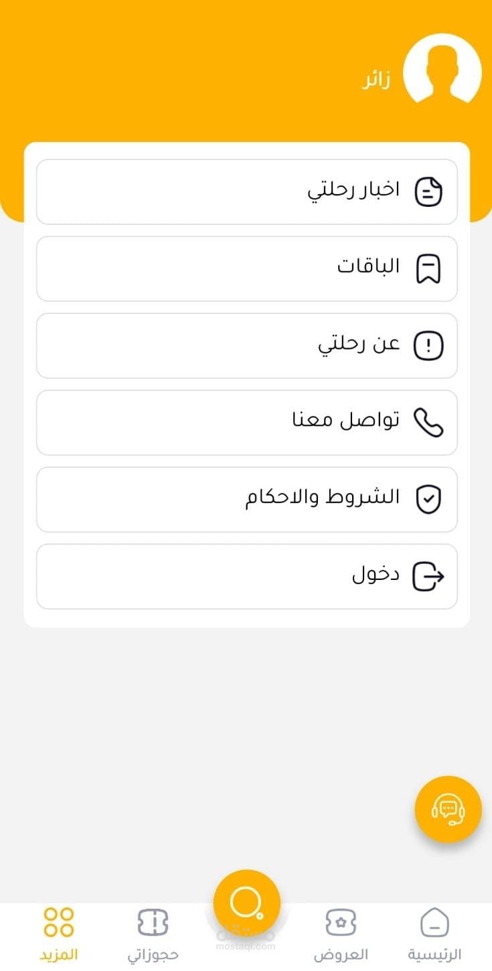Click the bookmark icon beside الباقات

428,269
